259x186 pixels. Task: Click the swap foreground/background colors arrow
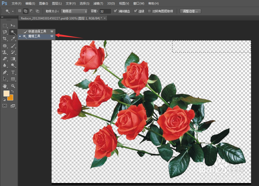coord(12,91)
